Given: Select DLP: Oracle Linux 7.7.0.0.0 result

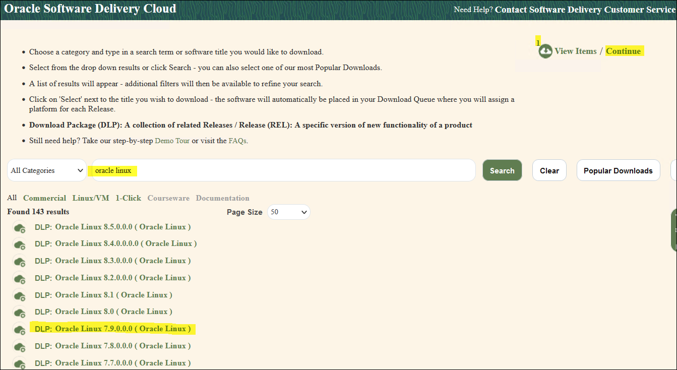Looking at the screenshot, I should point(112,363).
